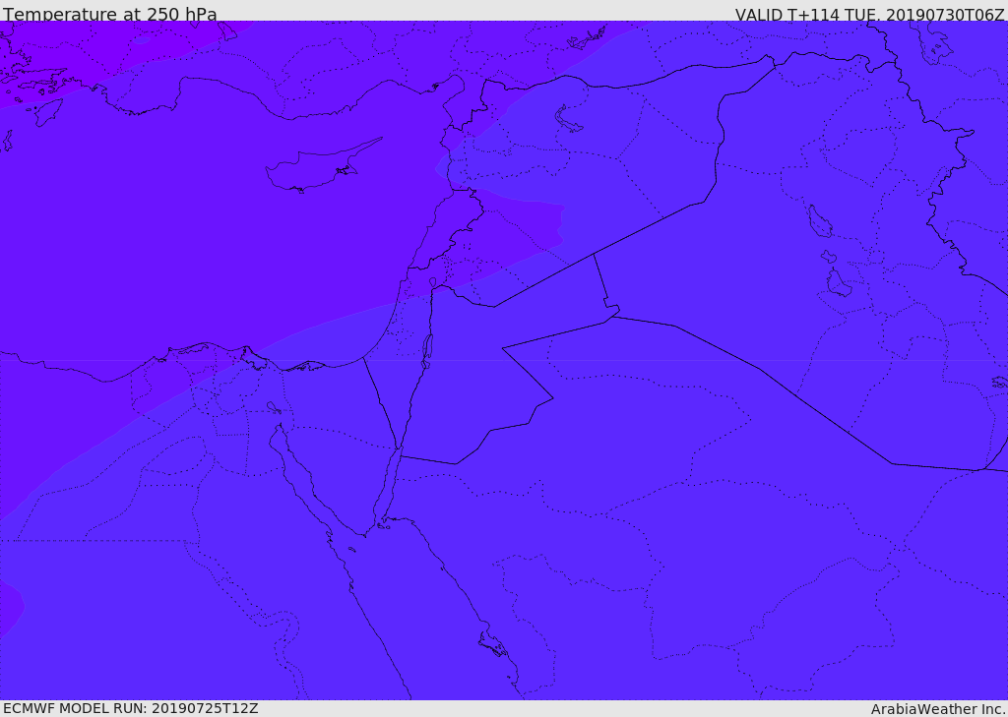This screenshot has width=1008, height=717.
Task: Click the 'ArabiaWeather Inc' credit text
Action: point(938,709)
